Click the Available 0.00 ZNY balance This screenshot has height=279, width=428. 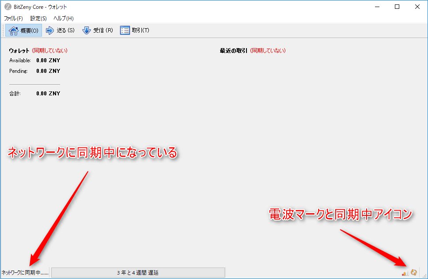coord(48,60)
